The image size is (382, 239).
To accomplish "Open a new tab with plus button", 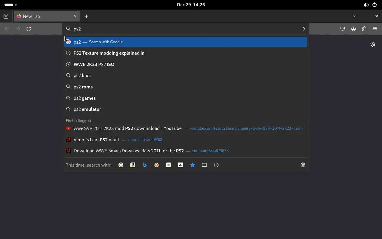I will coord(86,16).
